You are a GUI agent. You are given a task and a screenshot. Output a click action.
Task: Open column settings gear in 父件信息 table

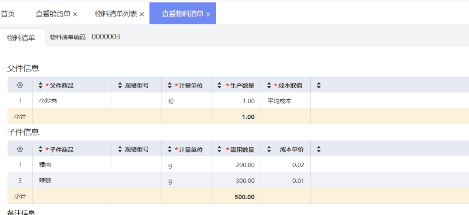coord(20,85)
